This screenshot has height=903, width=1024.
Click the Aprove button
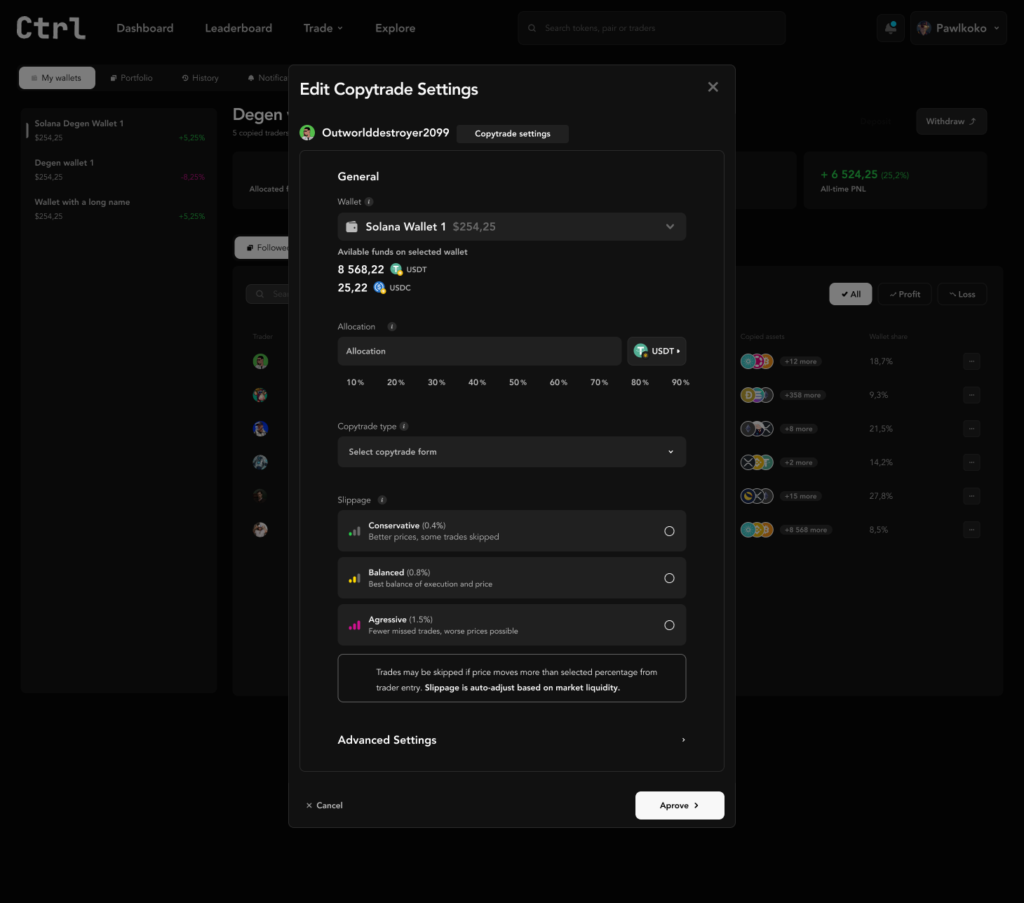(x=680, y=805)
